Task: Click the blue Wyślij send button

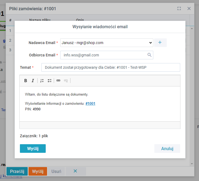Action: [33, 149]
